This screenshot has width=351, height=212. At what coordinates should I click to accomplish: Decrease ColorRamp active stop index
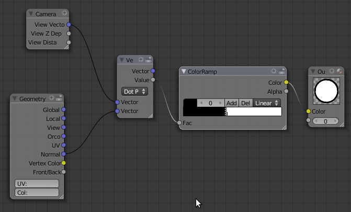(201, 103)
